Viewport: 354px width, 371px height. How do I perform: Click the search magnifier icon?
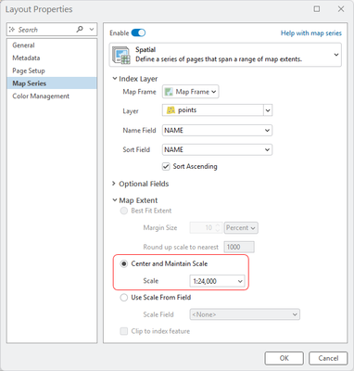point(80,30)
